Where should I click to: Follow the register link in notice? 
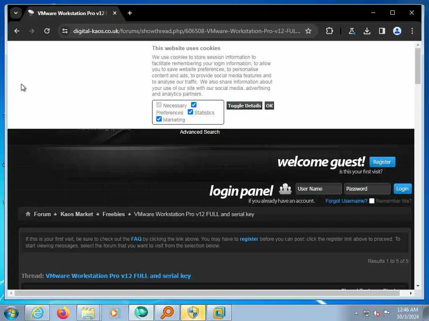[x=249, y=239]
